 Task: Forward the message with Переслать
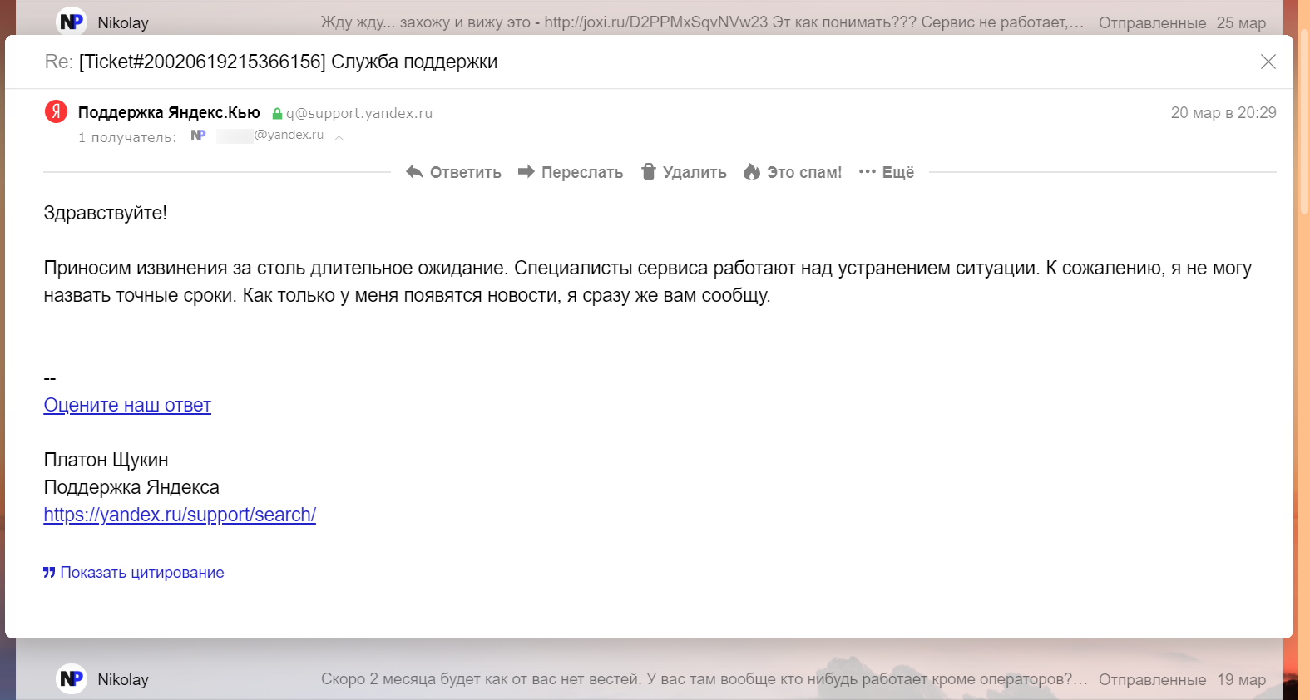571,172
